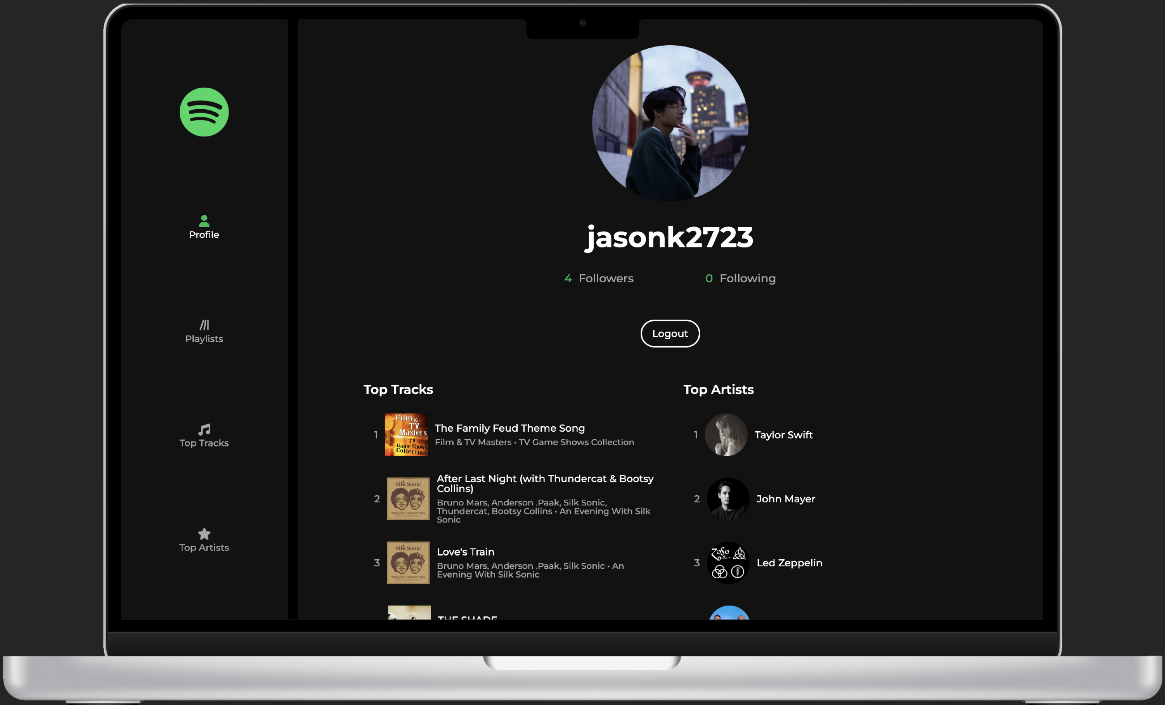This screenshot has width=1165, height=705.
Task: Click the jasonk2723 profile picture
Action: pyautogui.click(x=670, y=123)
